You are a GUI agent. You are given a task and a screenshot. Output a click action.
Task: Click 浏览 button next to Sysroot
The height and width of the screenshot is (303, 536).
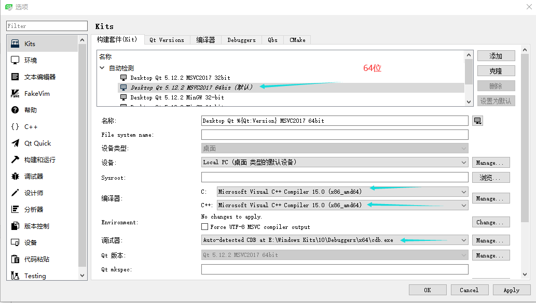pos(491,178)
